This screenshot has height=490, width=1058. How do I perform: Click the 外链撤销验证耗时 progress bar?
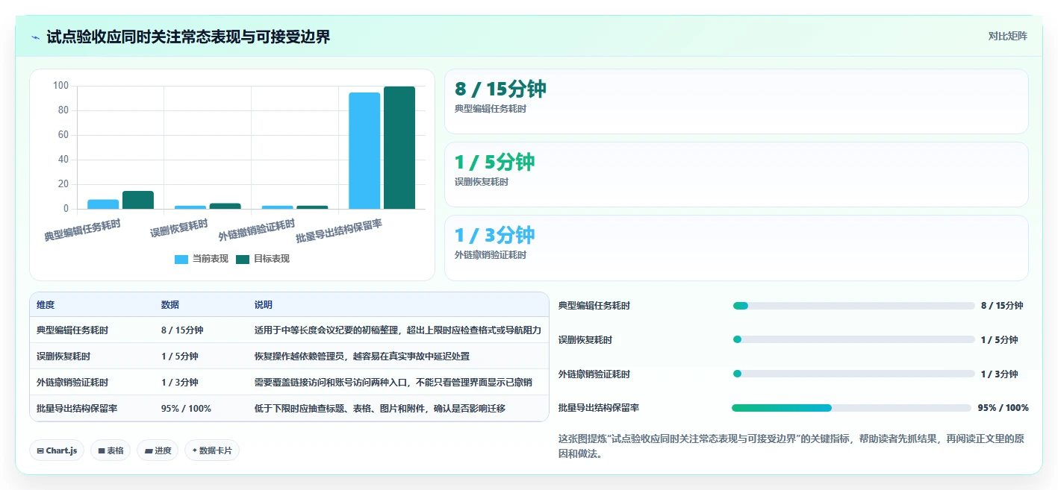tap(853, 374)
